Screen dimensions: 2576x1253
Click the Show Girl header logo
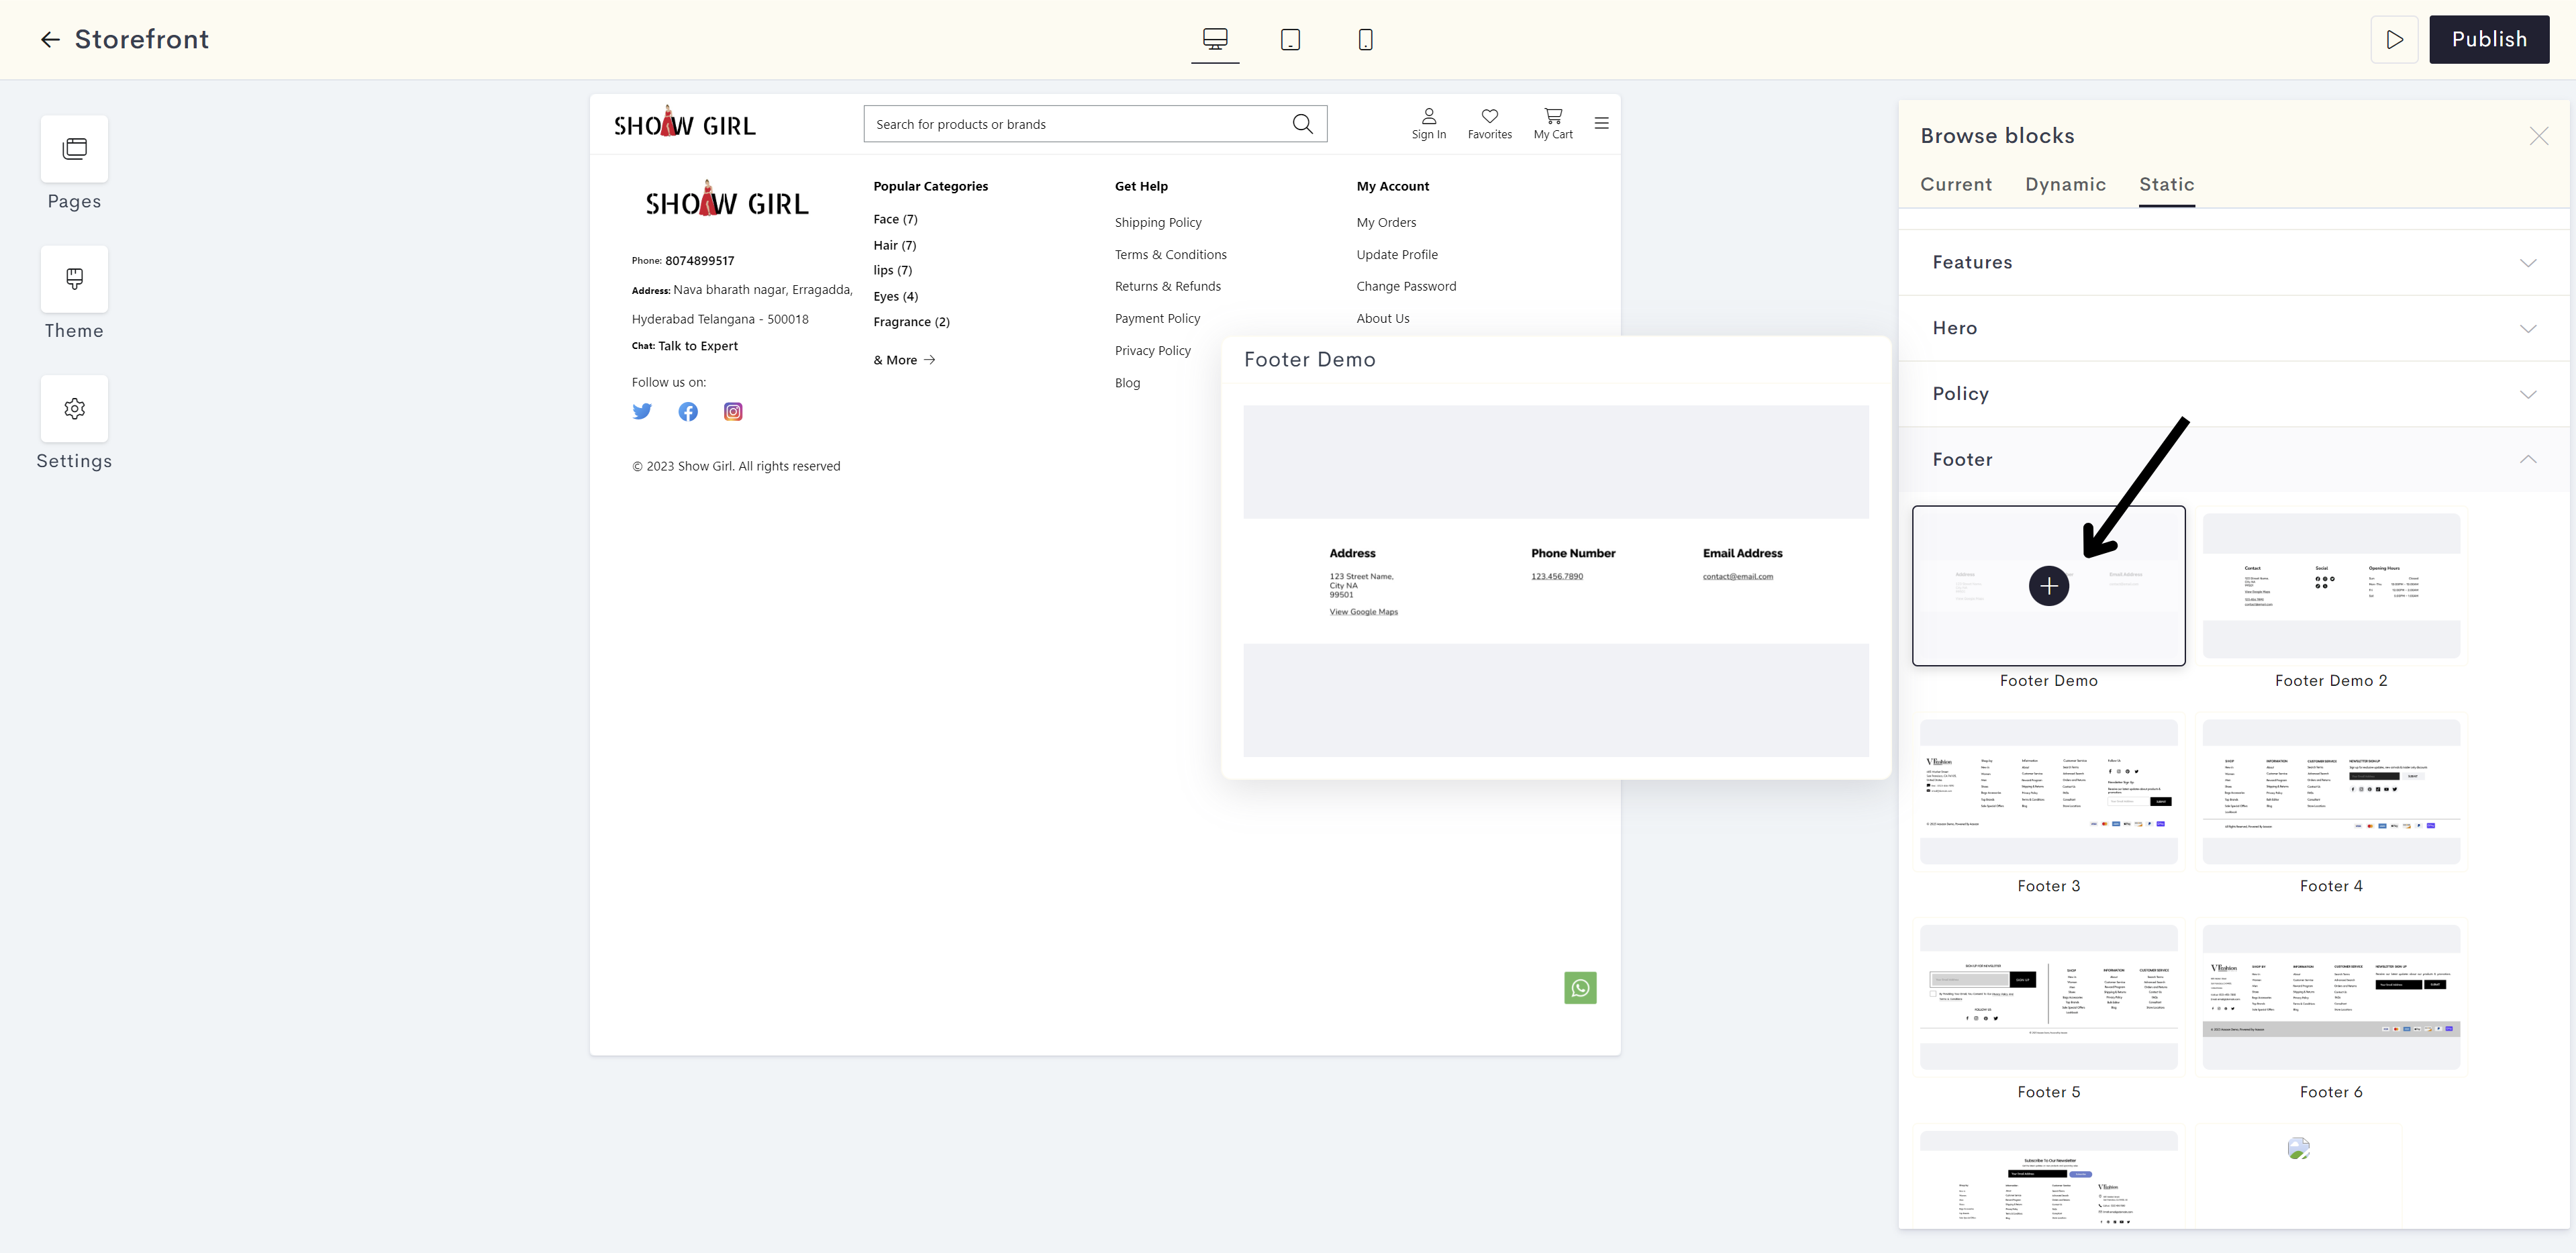(685, 123)
